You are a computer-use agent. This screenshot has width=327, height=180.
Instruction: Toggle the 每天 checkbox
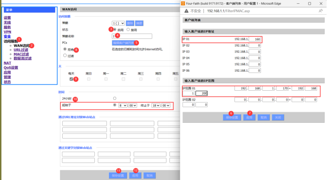tap(71, 79)
